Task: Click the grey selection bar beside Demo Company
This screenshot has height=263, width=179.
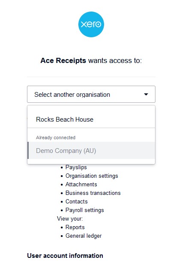Action: pyautogui.click(x=28, y=150)
